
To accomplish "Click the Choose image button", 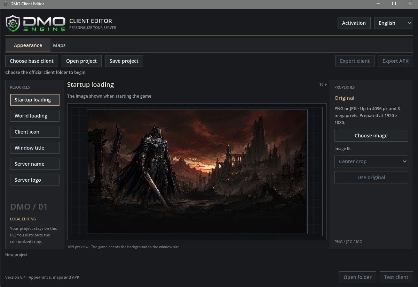I will (x=371, y=136).
